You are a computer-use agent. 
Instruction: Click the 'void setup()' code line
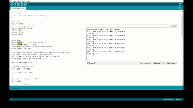15,81
